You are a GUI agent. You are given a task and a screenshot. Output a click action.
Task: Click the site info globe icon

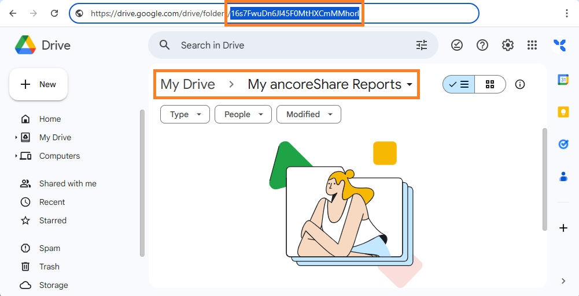coord(79,14)
